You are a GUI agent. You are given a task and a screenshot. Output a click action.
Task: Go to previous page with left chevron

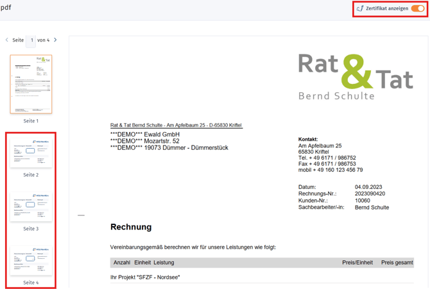pos(7,40)
